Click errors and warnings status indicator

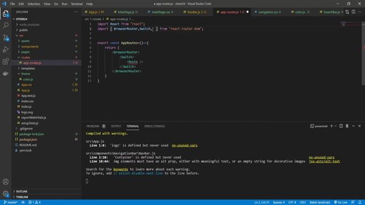coord(34,203)
